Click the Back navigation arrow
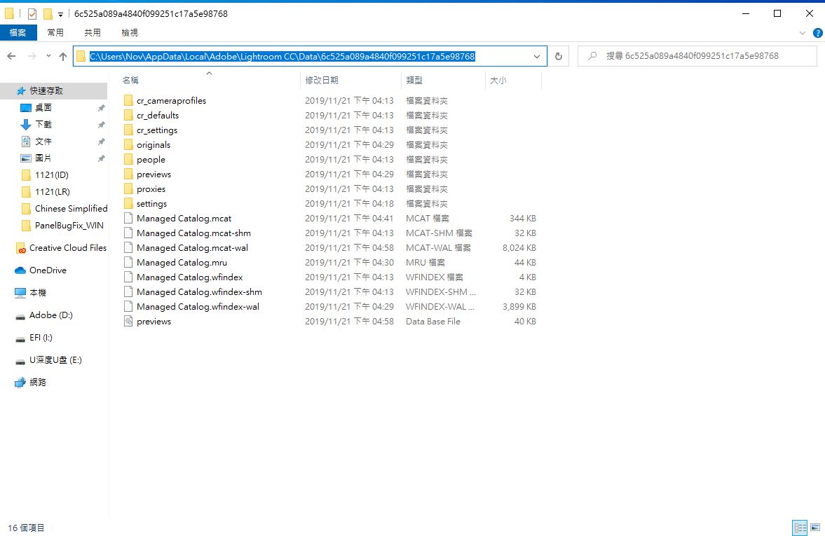 tap(10, 56)
